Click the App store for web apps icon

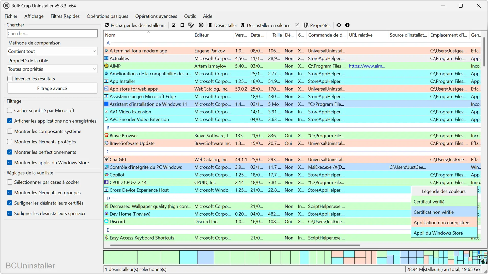coord(106,89)
